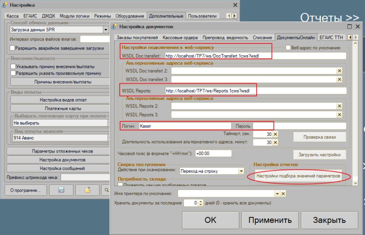The image size is (365, 235).
Task: Tick Указывать причину внесения/выплаты checkbox
Action: pos(13,67)
